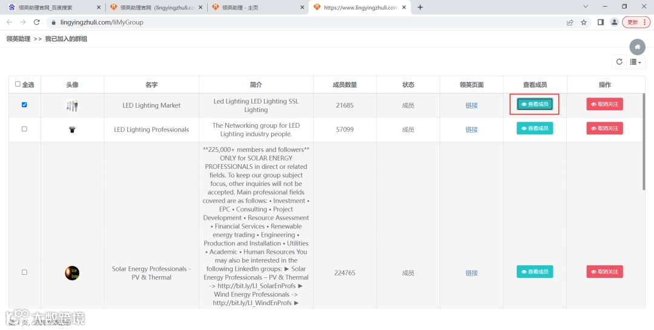Click the round home button
Viewport: 654px width, 330px height.
637,47
